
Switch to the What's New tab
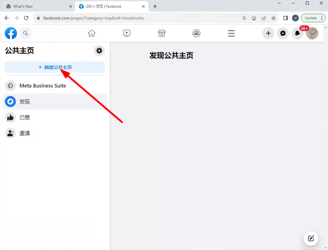[x=38, y=6]
